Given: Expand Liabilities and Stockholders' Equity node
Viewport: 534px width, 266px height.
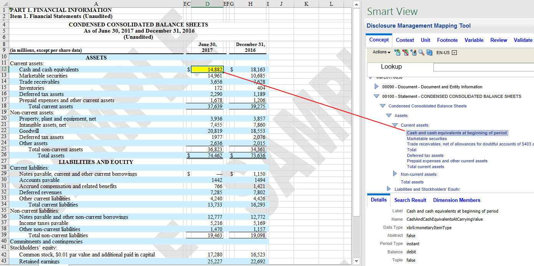Looking at the screenshot, I should click(x=389, y=189).
